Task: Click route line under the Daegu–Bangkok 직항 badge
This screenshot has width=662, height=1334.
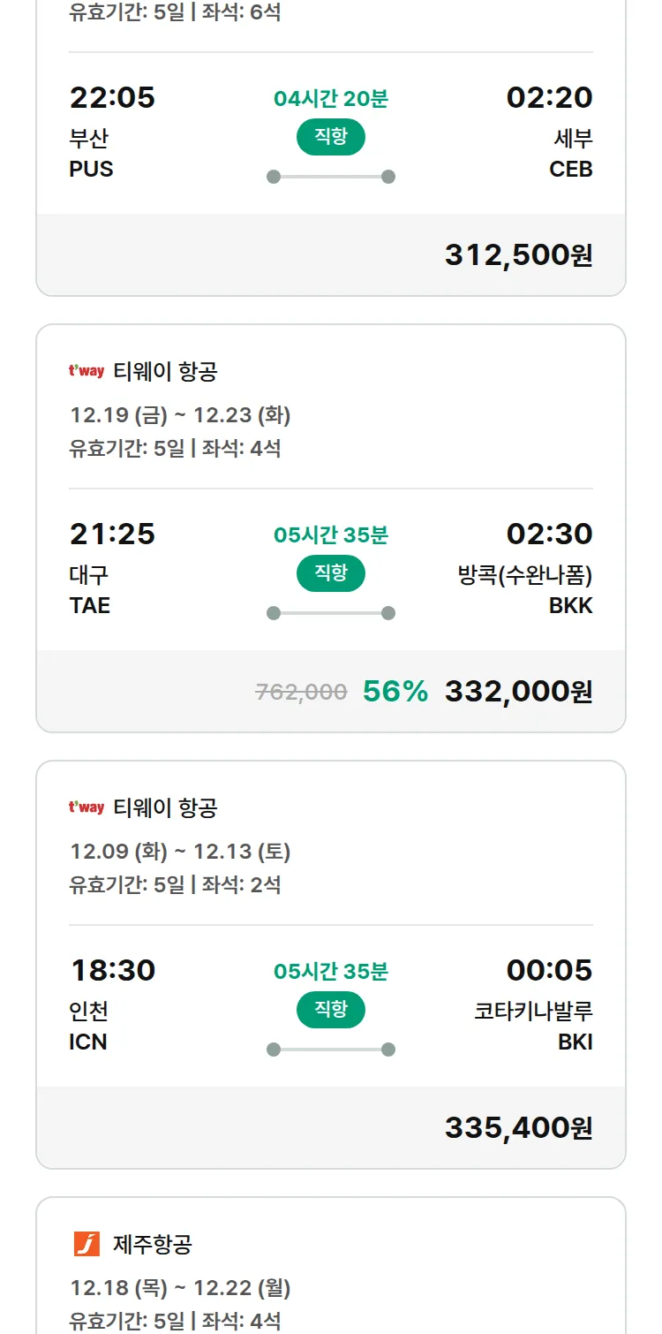Action: point(330,613)
